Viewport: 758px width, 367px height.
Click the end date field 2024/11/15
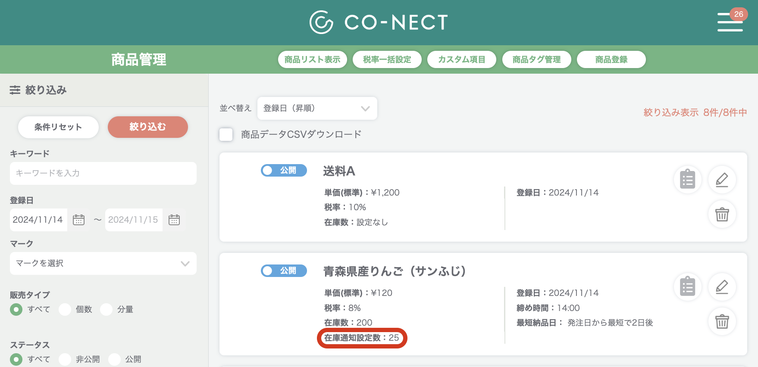click(134, 220)
